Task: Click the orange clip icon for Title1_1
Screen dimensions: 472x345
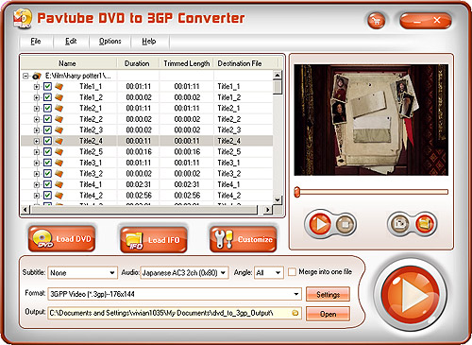Action: 59,86
